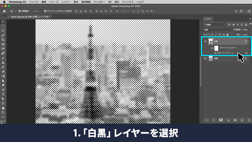Open the Edit Toolbar three-dots button
The image size is (252, 142).
click(x=3, y=117)
